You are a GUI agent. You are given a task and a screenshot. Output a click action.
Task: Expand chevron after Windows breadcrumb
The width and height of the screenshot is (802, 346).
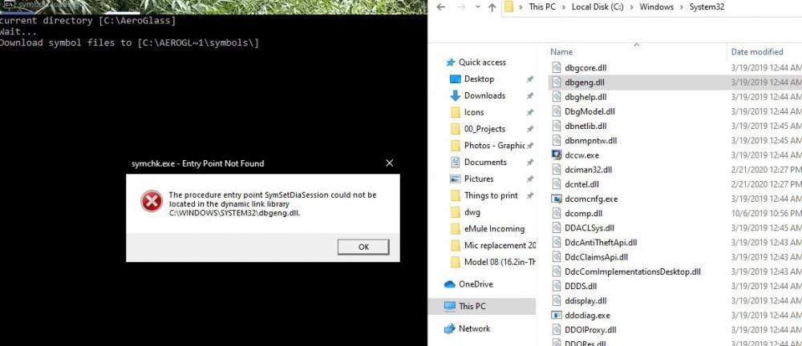pos(681,7)
